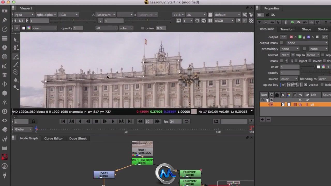This screenshot has height=186, width=331.
Task: Enable the onion skin checkbox
Action: (x=142, y=28)
